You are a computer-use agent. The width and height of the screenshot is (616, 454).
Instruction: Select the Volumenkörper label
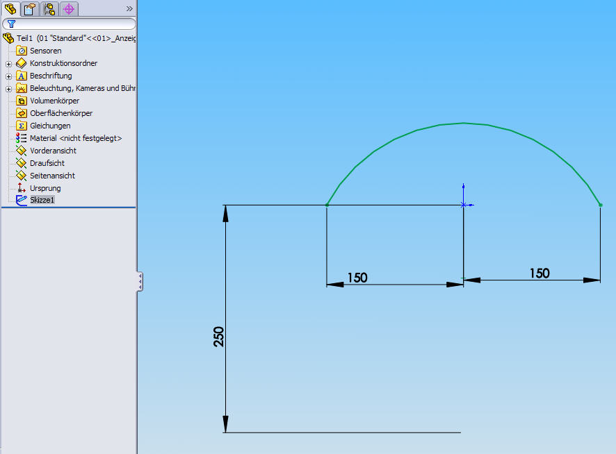click(x=55, y=101)
